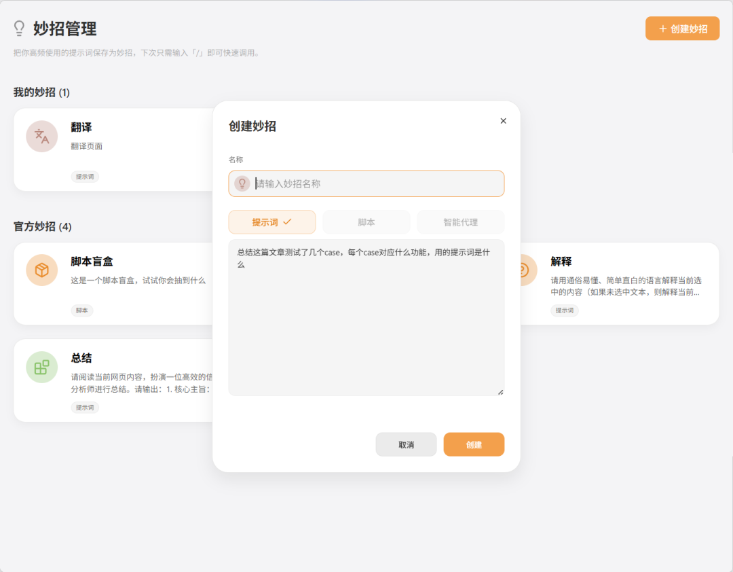
Task: Click the textarea resize handle
Action: pyautogui.click(x=501, y=392)
